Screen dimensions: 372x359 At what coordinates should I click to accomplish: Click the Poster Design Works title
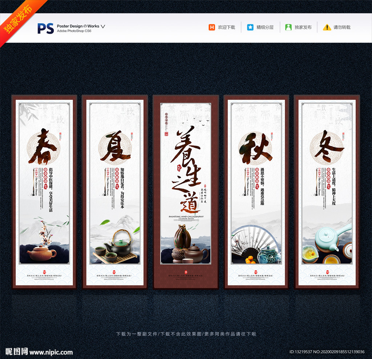pyautogui.click(x=78, y=26)
